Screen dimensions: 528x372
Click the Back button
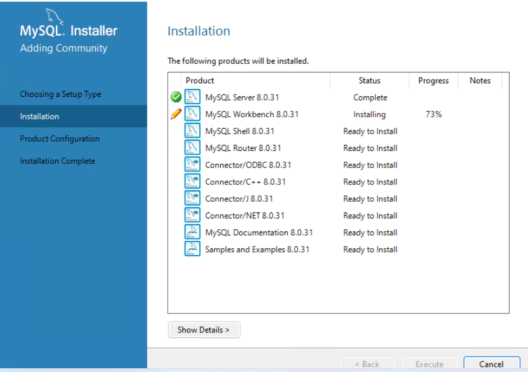point(367,364)
